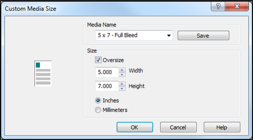Image resolution: width=253 pixels, height=140 pixels.
Task: Select the Inches radio button
Action: pyautogui.click(x=98, y=101)
